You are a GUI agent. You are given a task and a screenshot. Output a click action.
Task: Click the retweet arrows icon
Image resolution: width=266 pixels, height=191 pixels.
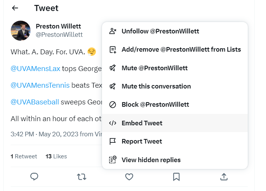point(81,177)
